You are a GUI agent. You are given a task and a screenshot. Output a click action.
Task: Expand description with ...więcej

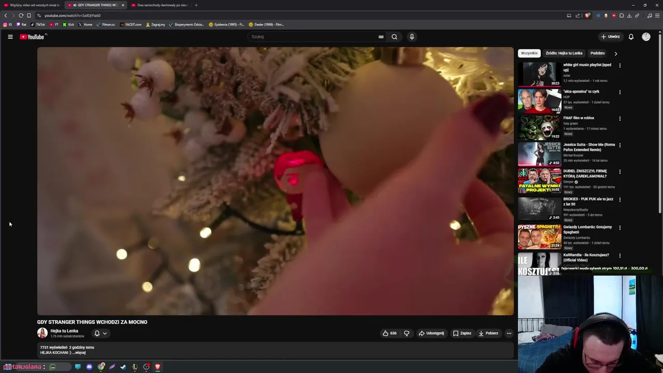click(x=79, y=353)
